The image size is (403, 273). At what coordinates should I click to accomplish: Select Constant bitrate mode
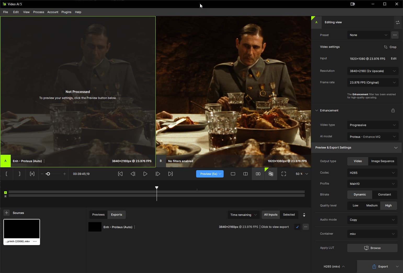[x=384, y=194]
